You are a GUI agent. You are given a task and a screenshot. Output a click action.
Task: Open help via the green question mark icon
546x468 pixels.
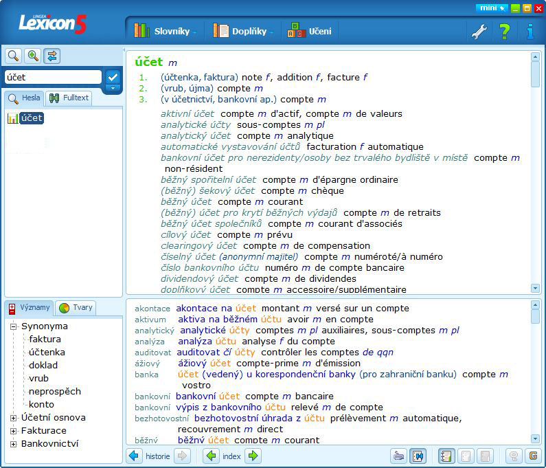click(504, 32)
